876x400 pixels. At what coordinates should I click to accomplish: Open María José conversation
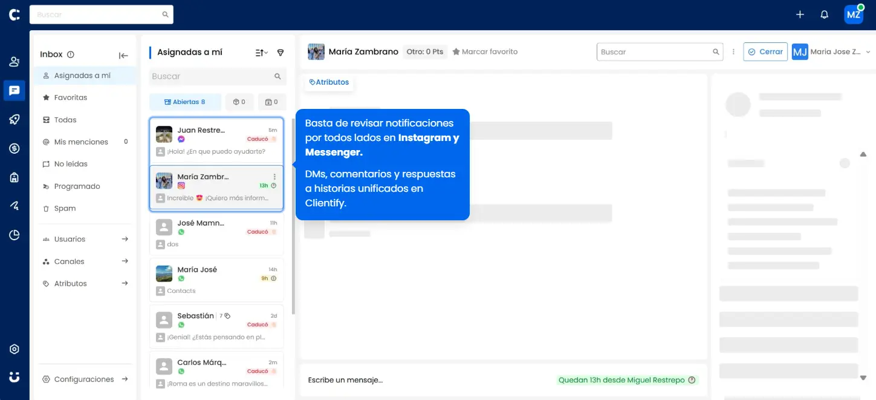click(x=216, y=280)
